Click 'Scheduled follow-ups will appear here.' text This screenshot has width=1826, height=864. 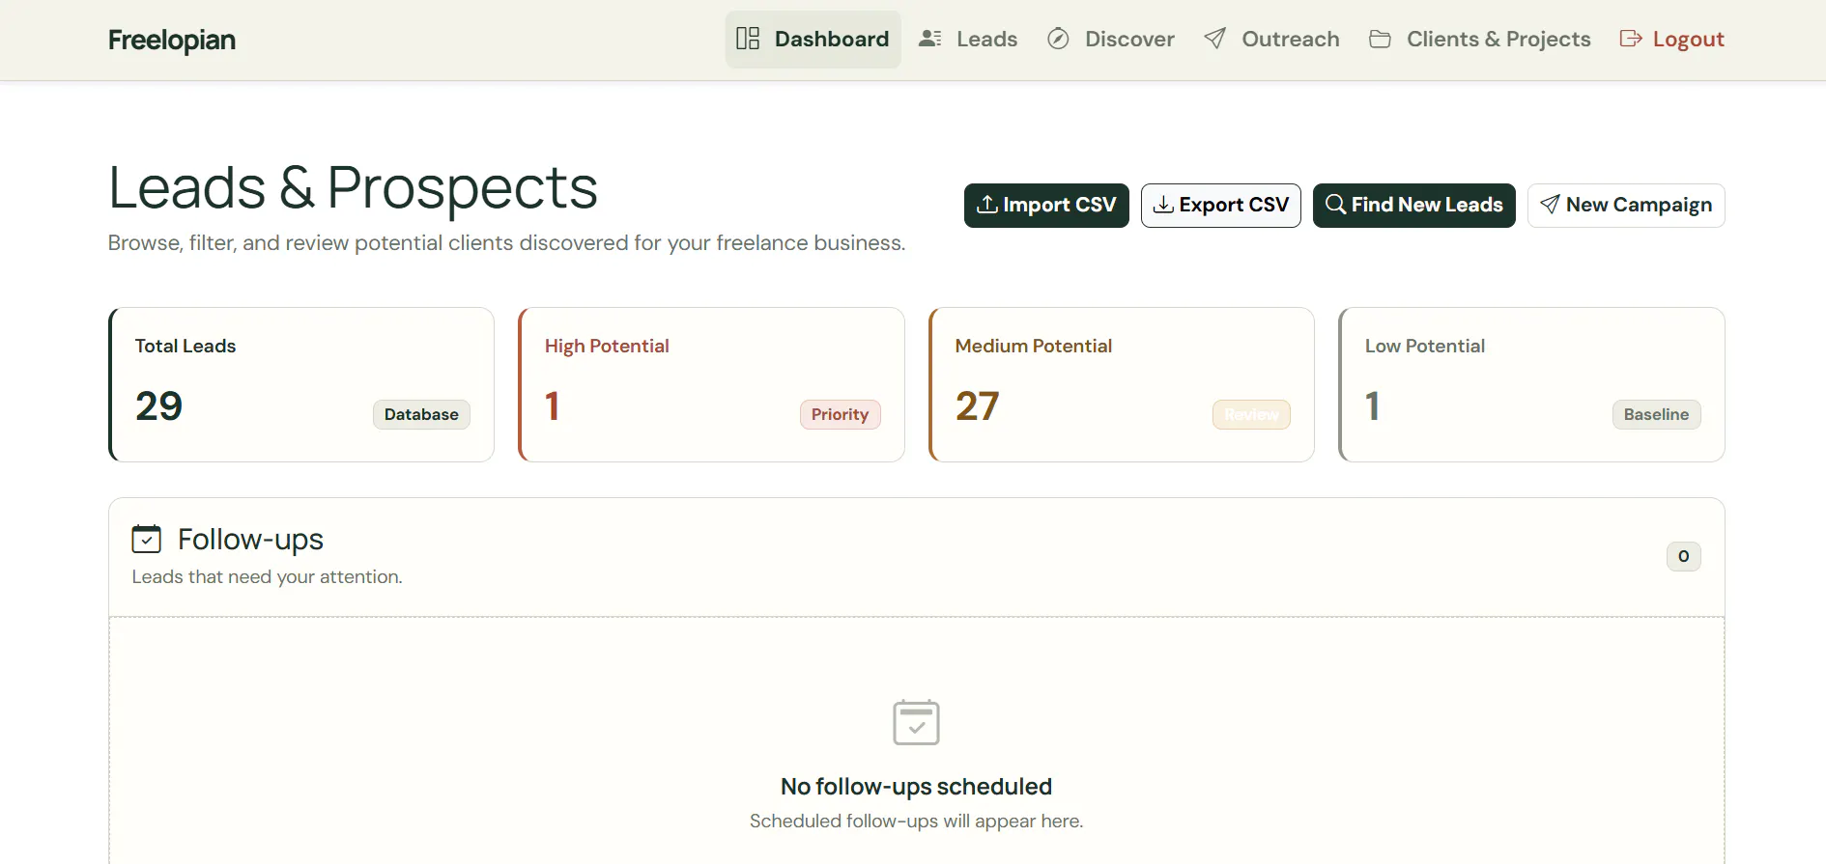click(x=917, y=822)
